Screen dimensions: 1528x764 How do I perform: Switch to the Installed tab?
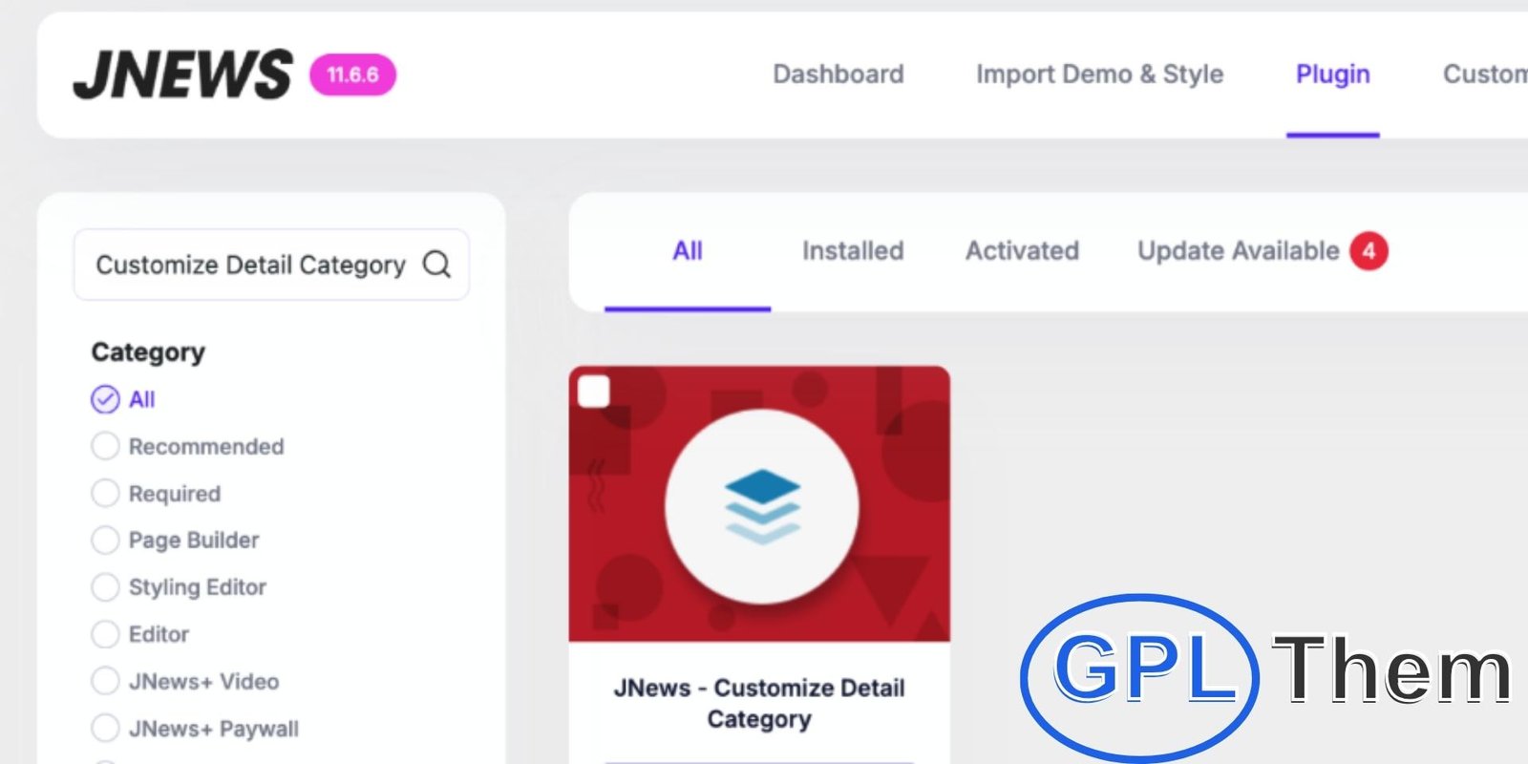[852, 251]
